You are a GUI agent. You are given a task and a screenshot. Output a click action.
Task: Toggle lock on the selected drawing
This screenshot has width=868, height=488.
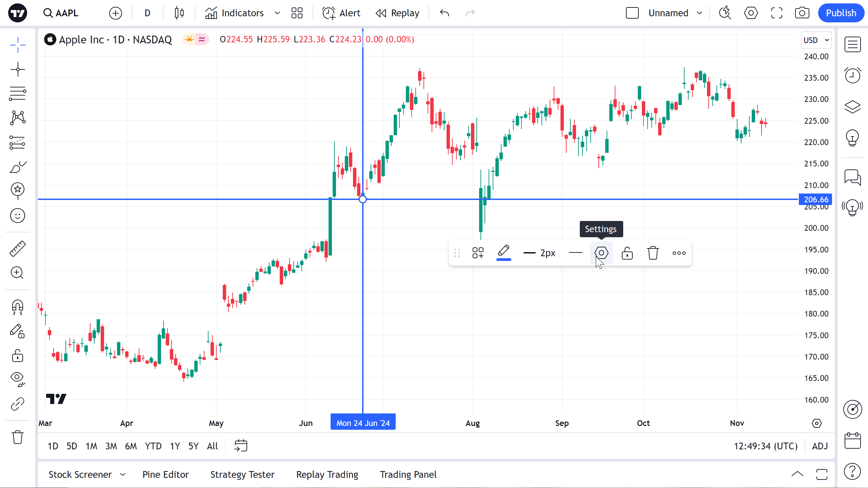[627, 253]
